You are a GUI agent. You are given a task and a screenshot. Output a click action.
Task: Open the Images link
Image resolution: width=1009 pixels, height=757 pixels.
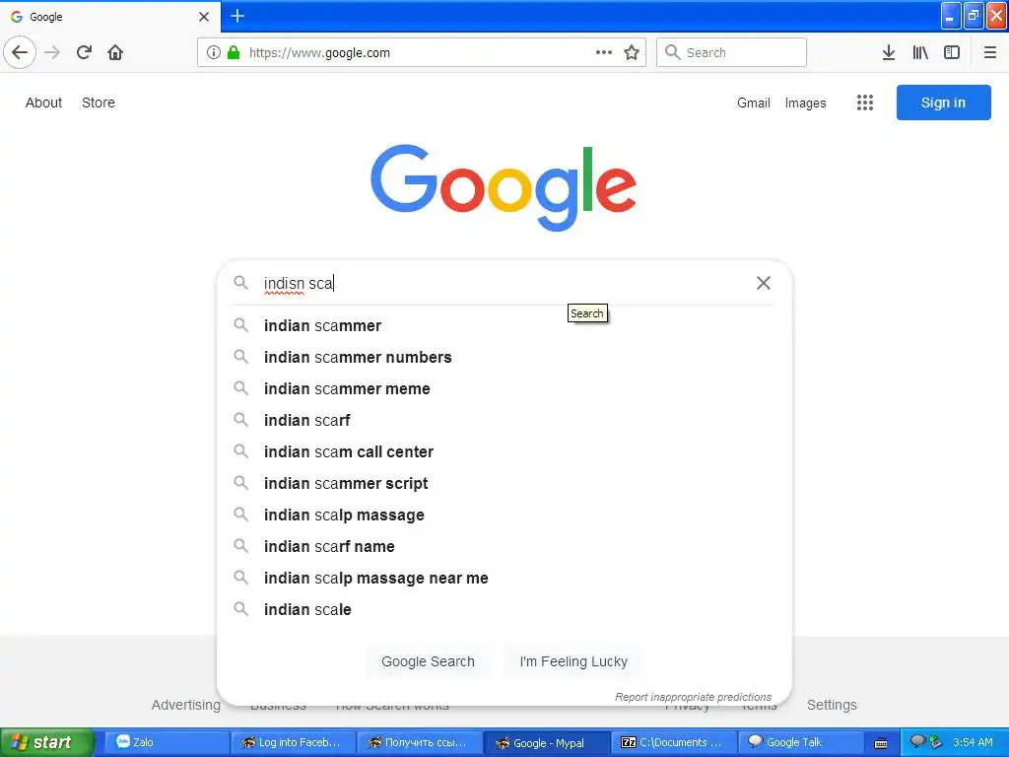pyautogui.click(x=805, y=103)
